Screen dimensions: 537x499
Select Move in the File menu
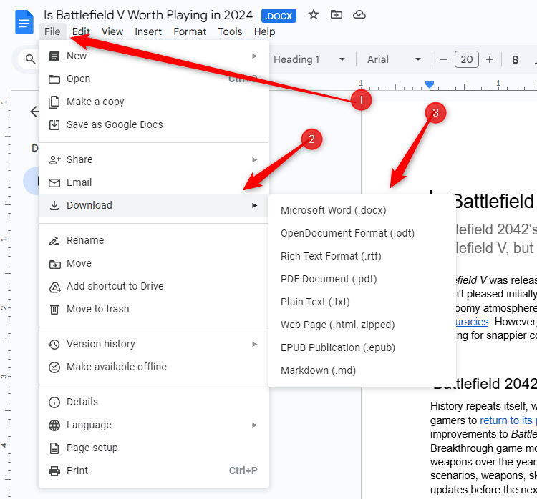coord(154,263)
